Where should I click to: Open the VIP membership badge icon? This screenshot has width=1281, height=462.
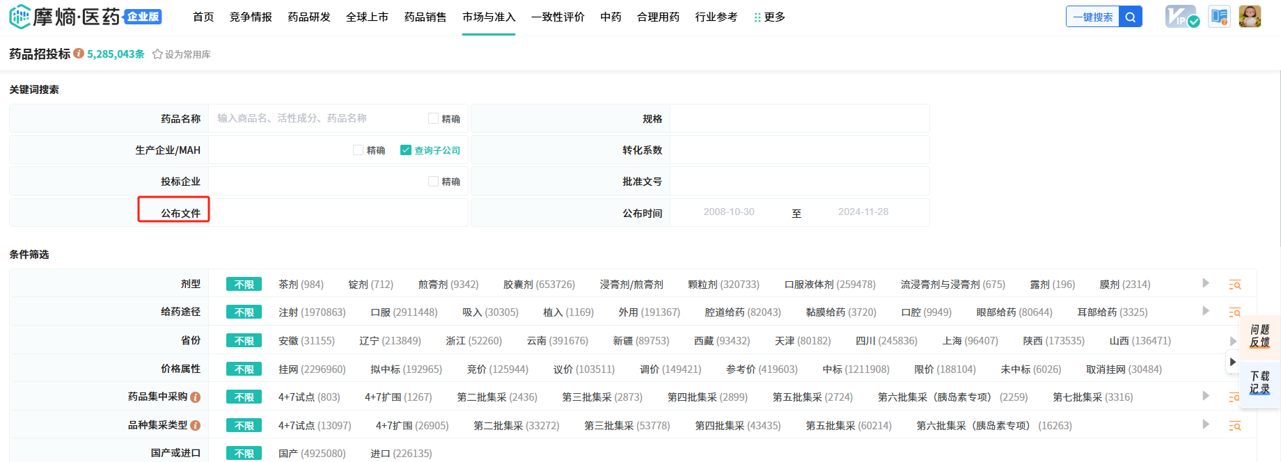click(1181, 17)
